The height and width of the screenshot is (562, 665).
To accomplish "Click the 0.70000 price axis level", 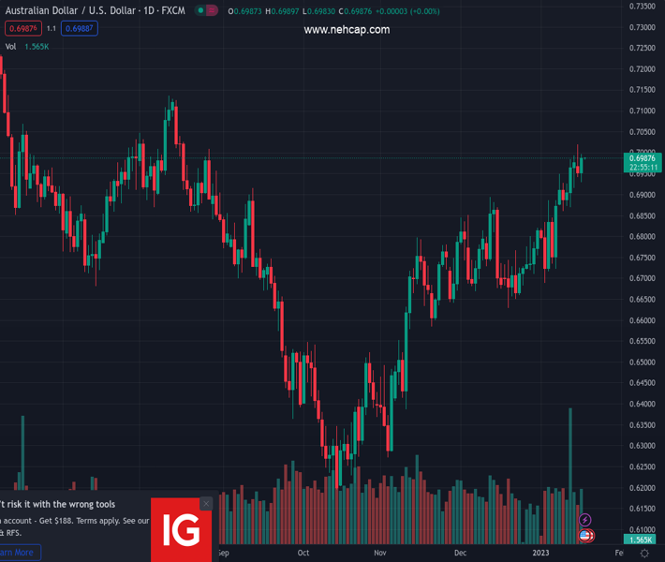I will coord(643,151).
